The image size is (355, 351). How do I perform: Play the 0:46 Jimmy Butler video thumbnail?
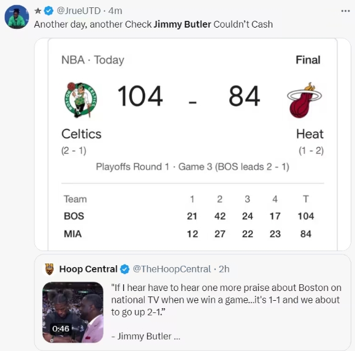73,312
